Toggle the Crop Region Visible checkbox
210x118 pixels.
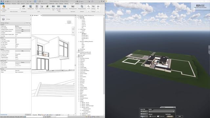[x=16, y=41]
